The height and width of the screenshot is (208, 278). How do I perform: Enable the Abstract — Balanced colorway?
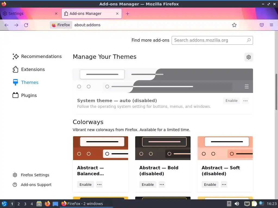coord(86,184)
